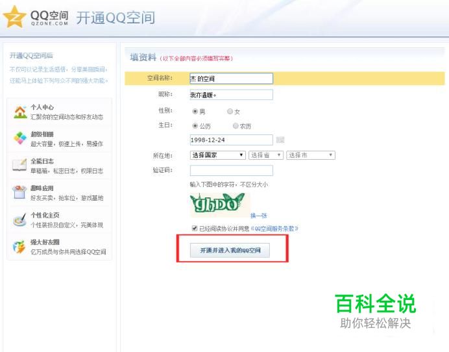This screenshot has width=449, height=352.
Task: Click the 超级相册 title text
Action: coord(42,134)
